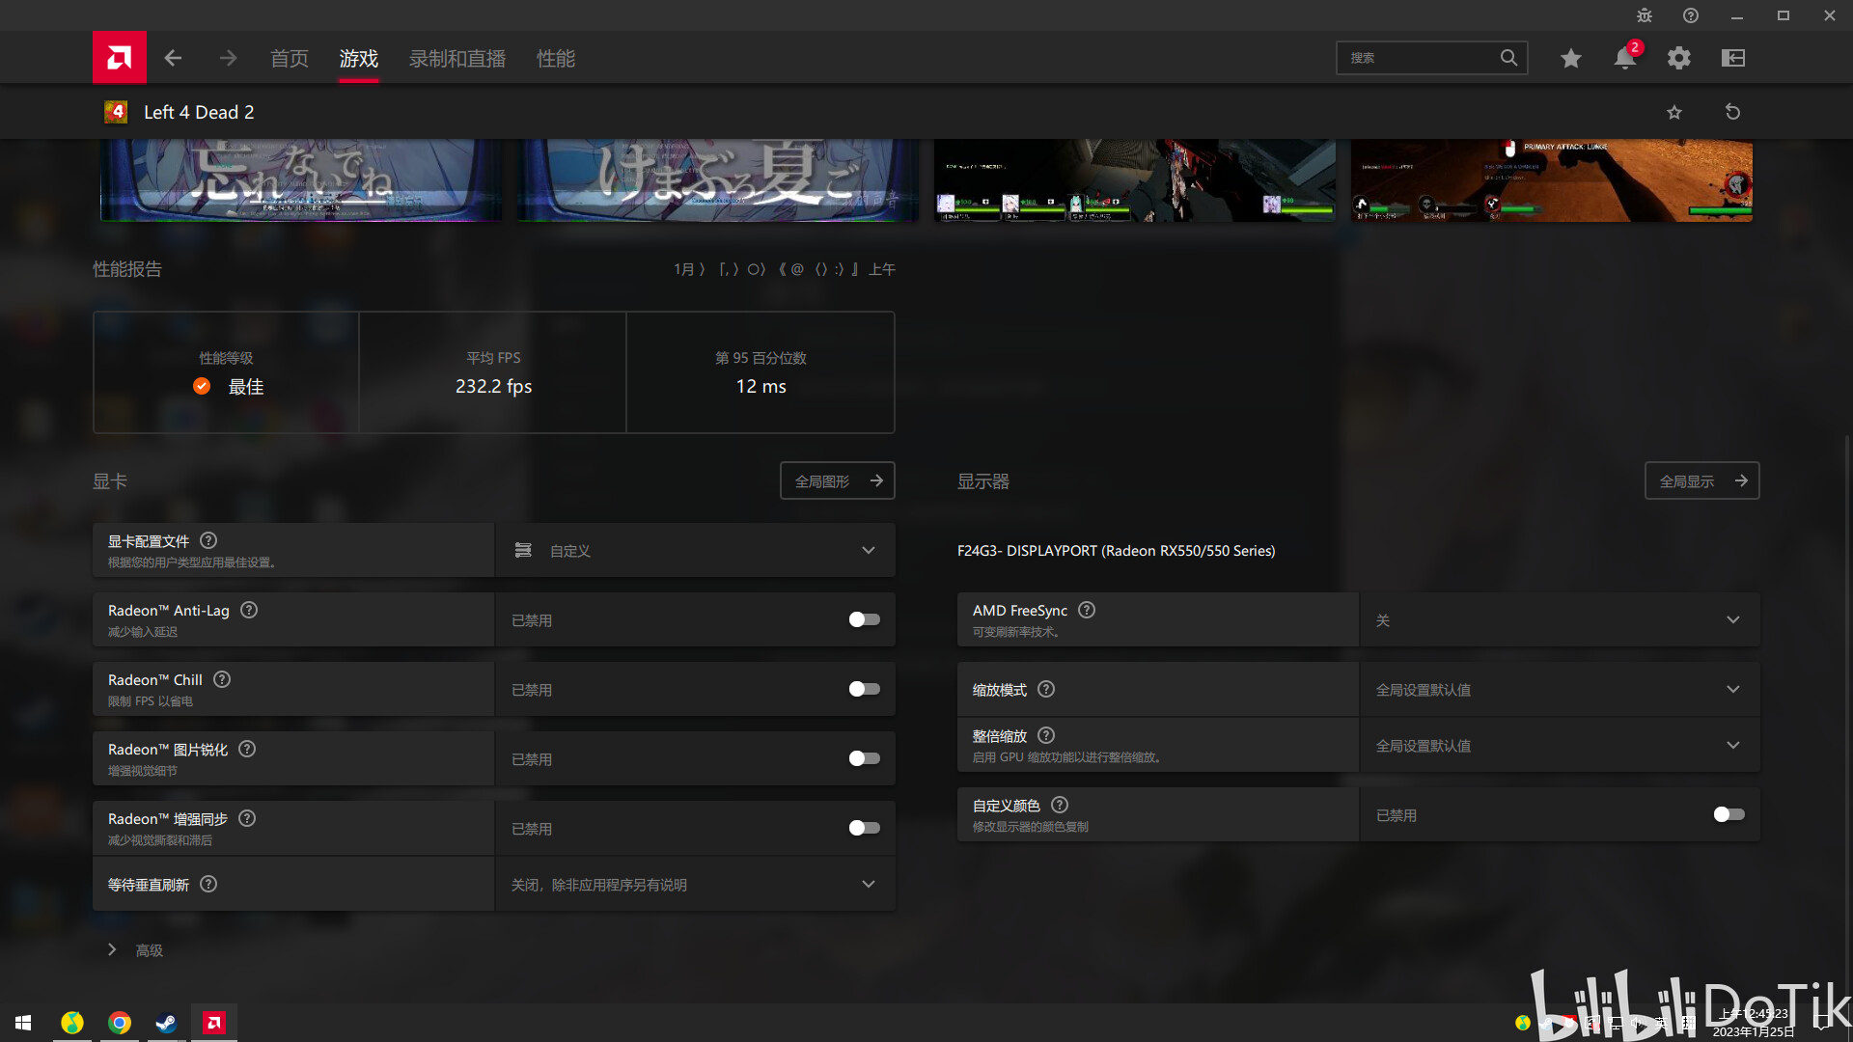Screen dimensions: 1853x1042
Task: Open 显卡配置文件 dropdown showing 自定义
Action: click(x=695, y=550)
